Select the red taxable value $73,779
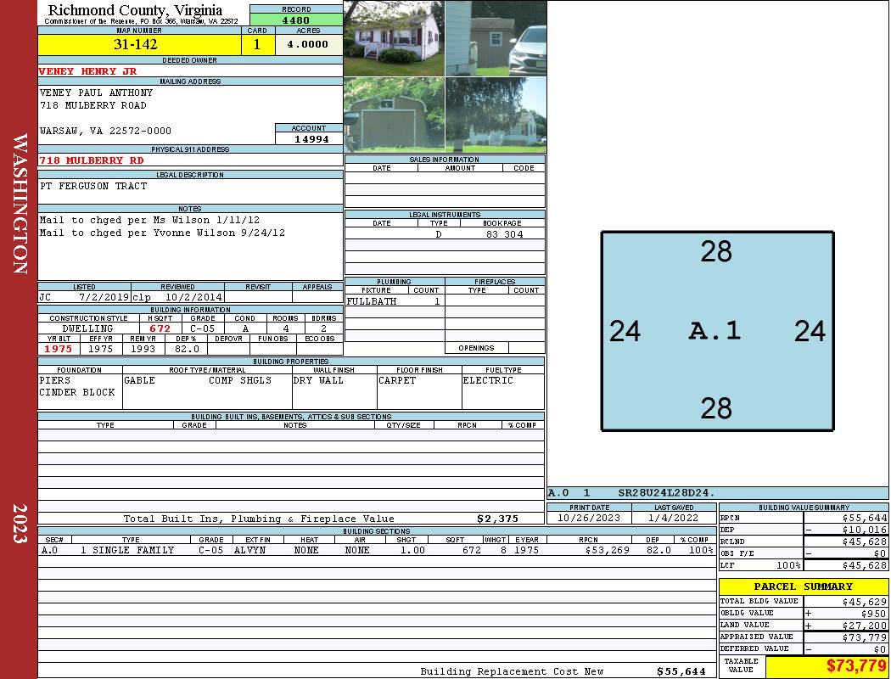Image resolution: width=891 pixels, height=679 pixels. tap(856, 665)
